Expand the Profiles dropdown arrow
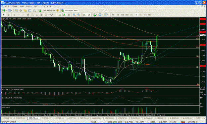Image resolution: width=207 pixels, height=124 pixels. (12, 11)
